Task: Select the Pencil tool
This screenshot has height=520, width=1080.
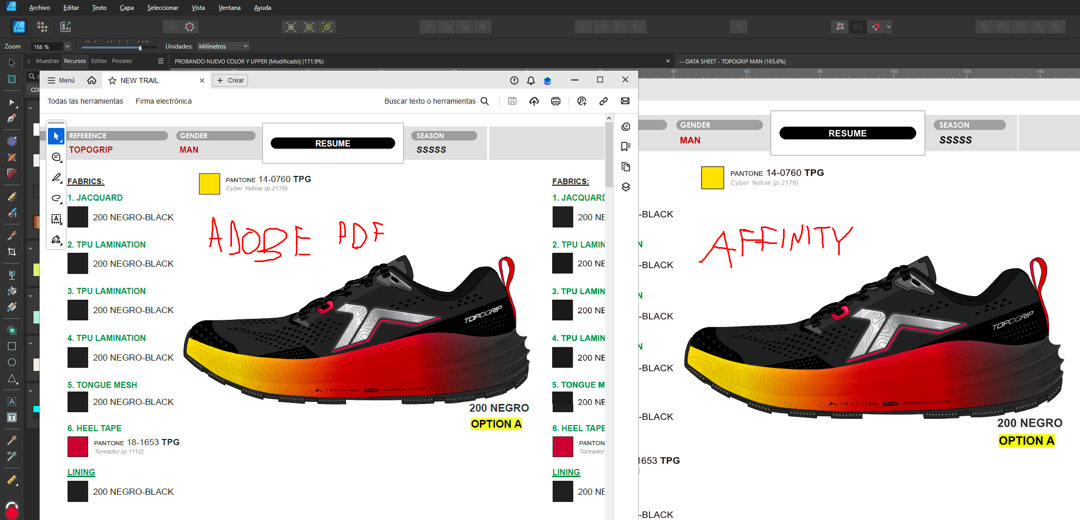Action: tap(12, 197)
